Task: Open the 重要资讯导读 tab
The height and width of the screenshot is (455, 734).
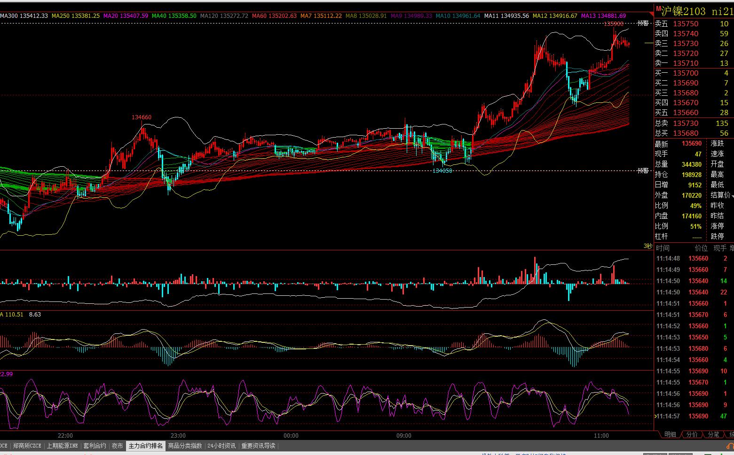Action: tap(258, 446)
